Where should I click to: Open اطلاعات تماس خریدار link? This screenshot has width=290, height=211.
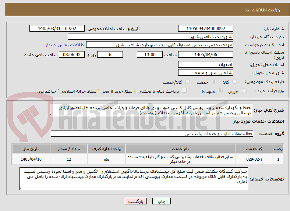tap(65, 45)
